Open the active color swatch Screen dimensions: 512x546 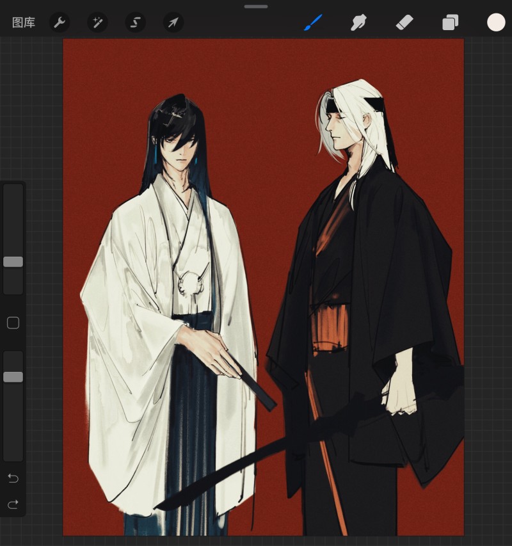(496, 22)
